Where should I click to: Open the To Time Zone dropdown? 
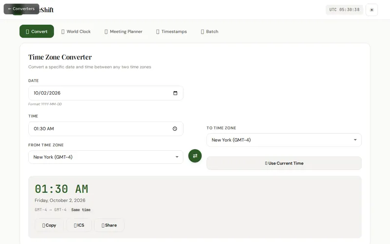coord(284,140)
